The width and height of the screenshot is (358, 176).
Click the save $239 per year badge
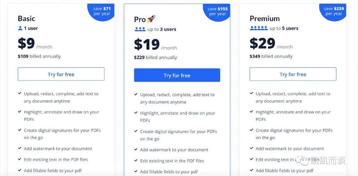tap(333, 12)
